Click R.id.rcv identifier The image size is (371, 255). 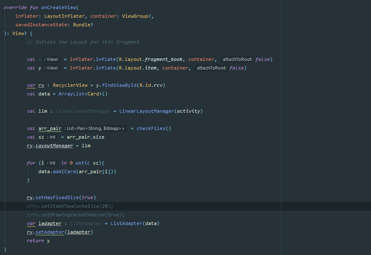tap(151, 85)
